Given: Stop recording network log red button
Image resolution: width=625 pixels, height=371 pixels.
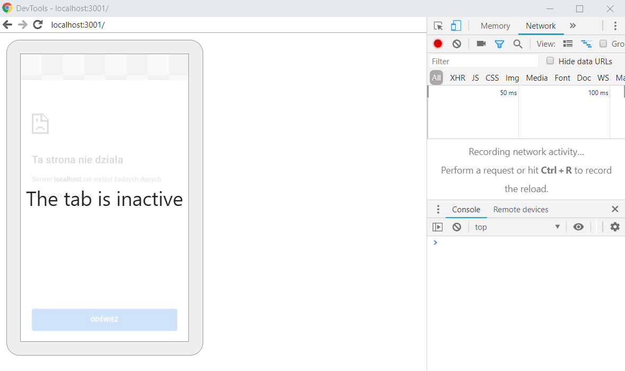Looking at the screenshot, I should 438,44.
